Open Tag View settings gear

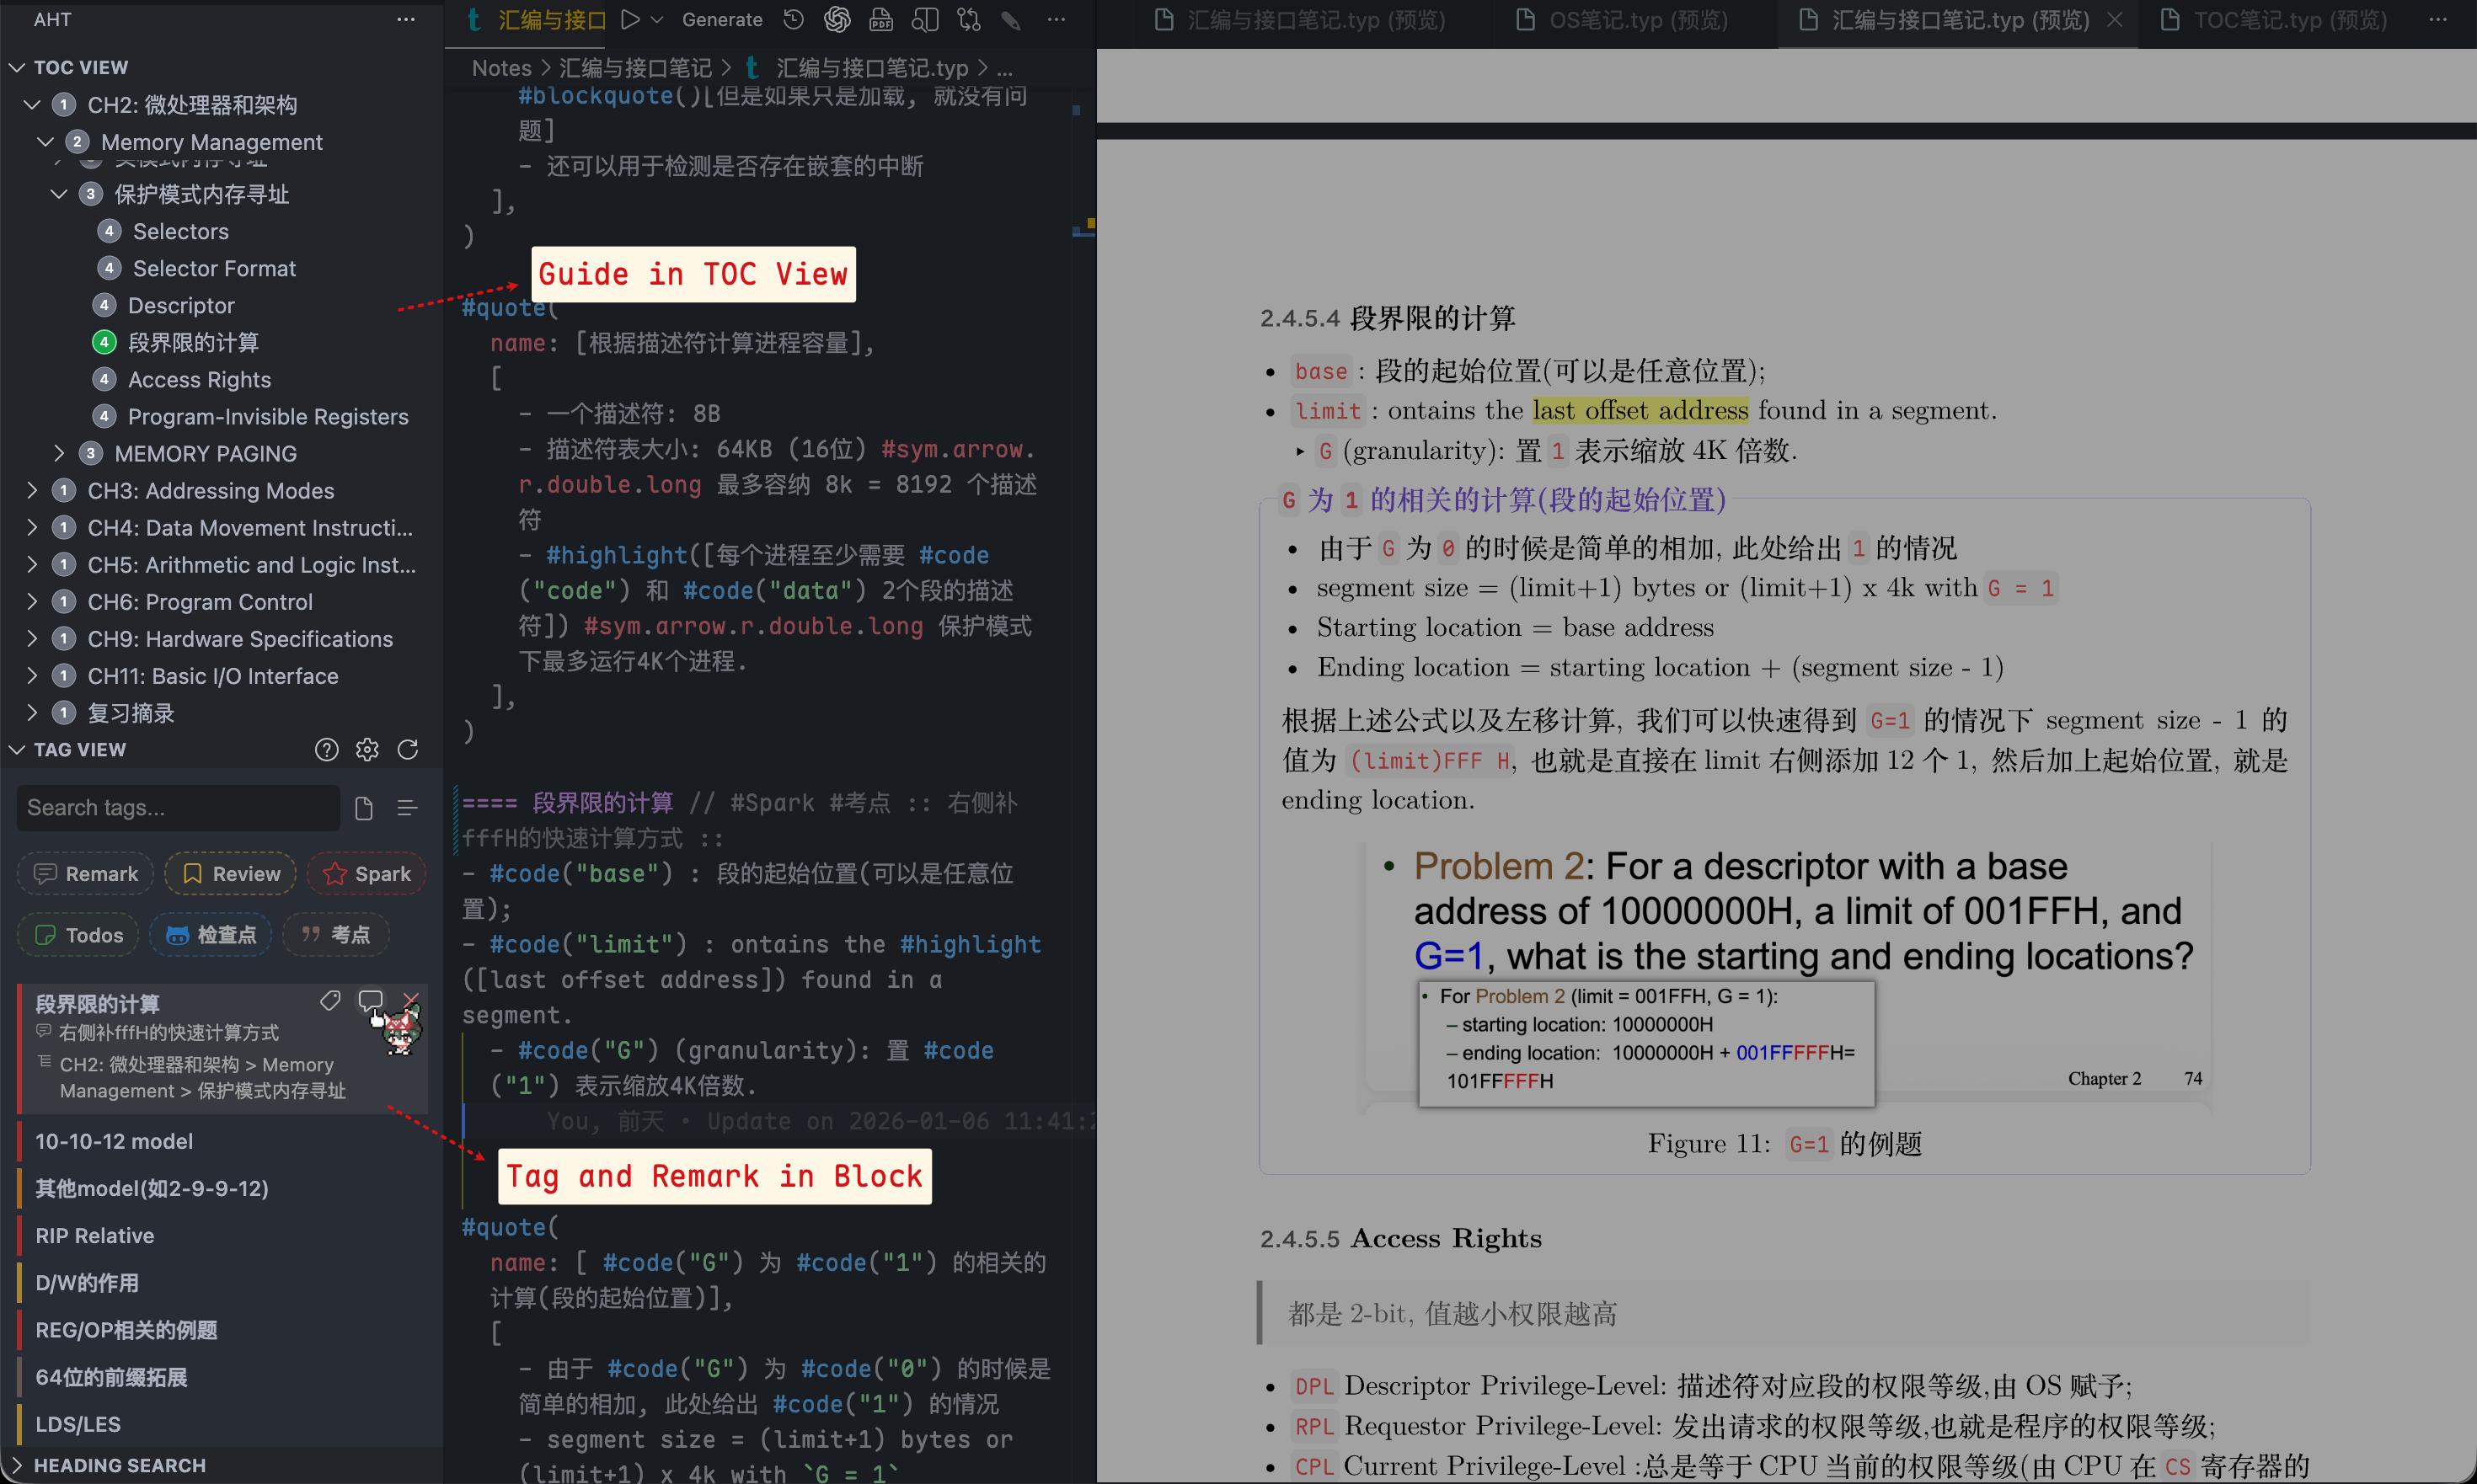pos(367,749)
